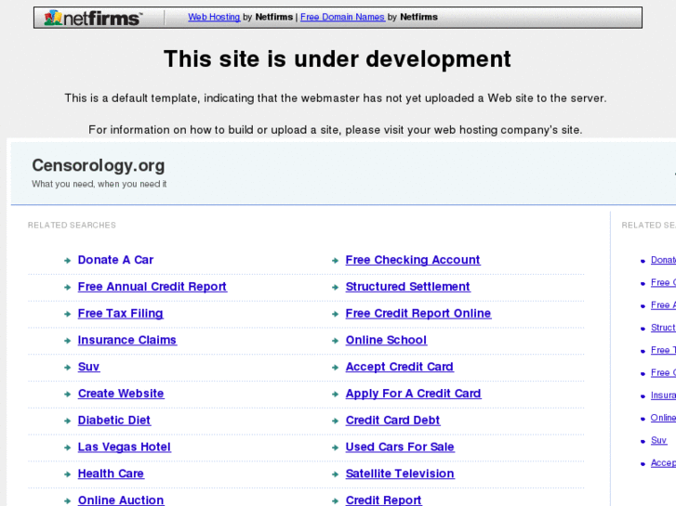Screen dimensions: 676x506
Task: Click the 'What you need, when you need it' tagline
Action: (x=99, y=184)
